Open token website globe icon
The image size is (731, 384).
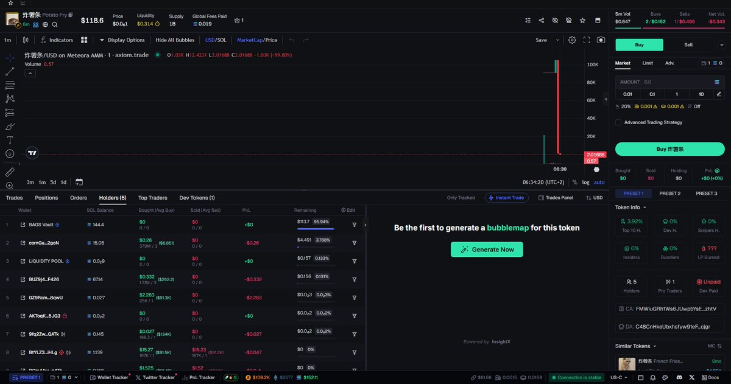(45, 25)
